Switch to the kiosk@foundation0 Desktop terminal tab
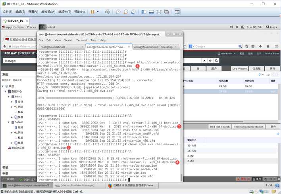Image resolution: width=281 pixels, height=194 pixels. click(x=156, y=47)
